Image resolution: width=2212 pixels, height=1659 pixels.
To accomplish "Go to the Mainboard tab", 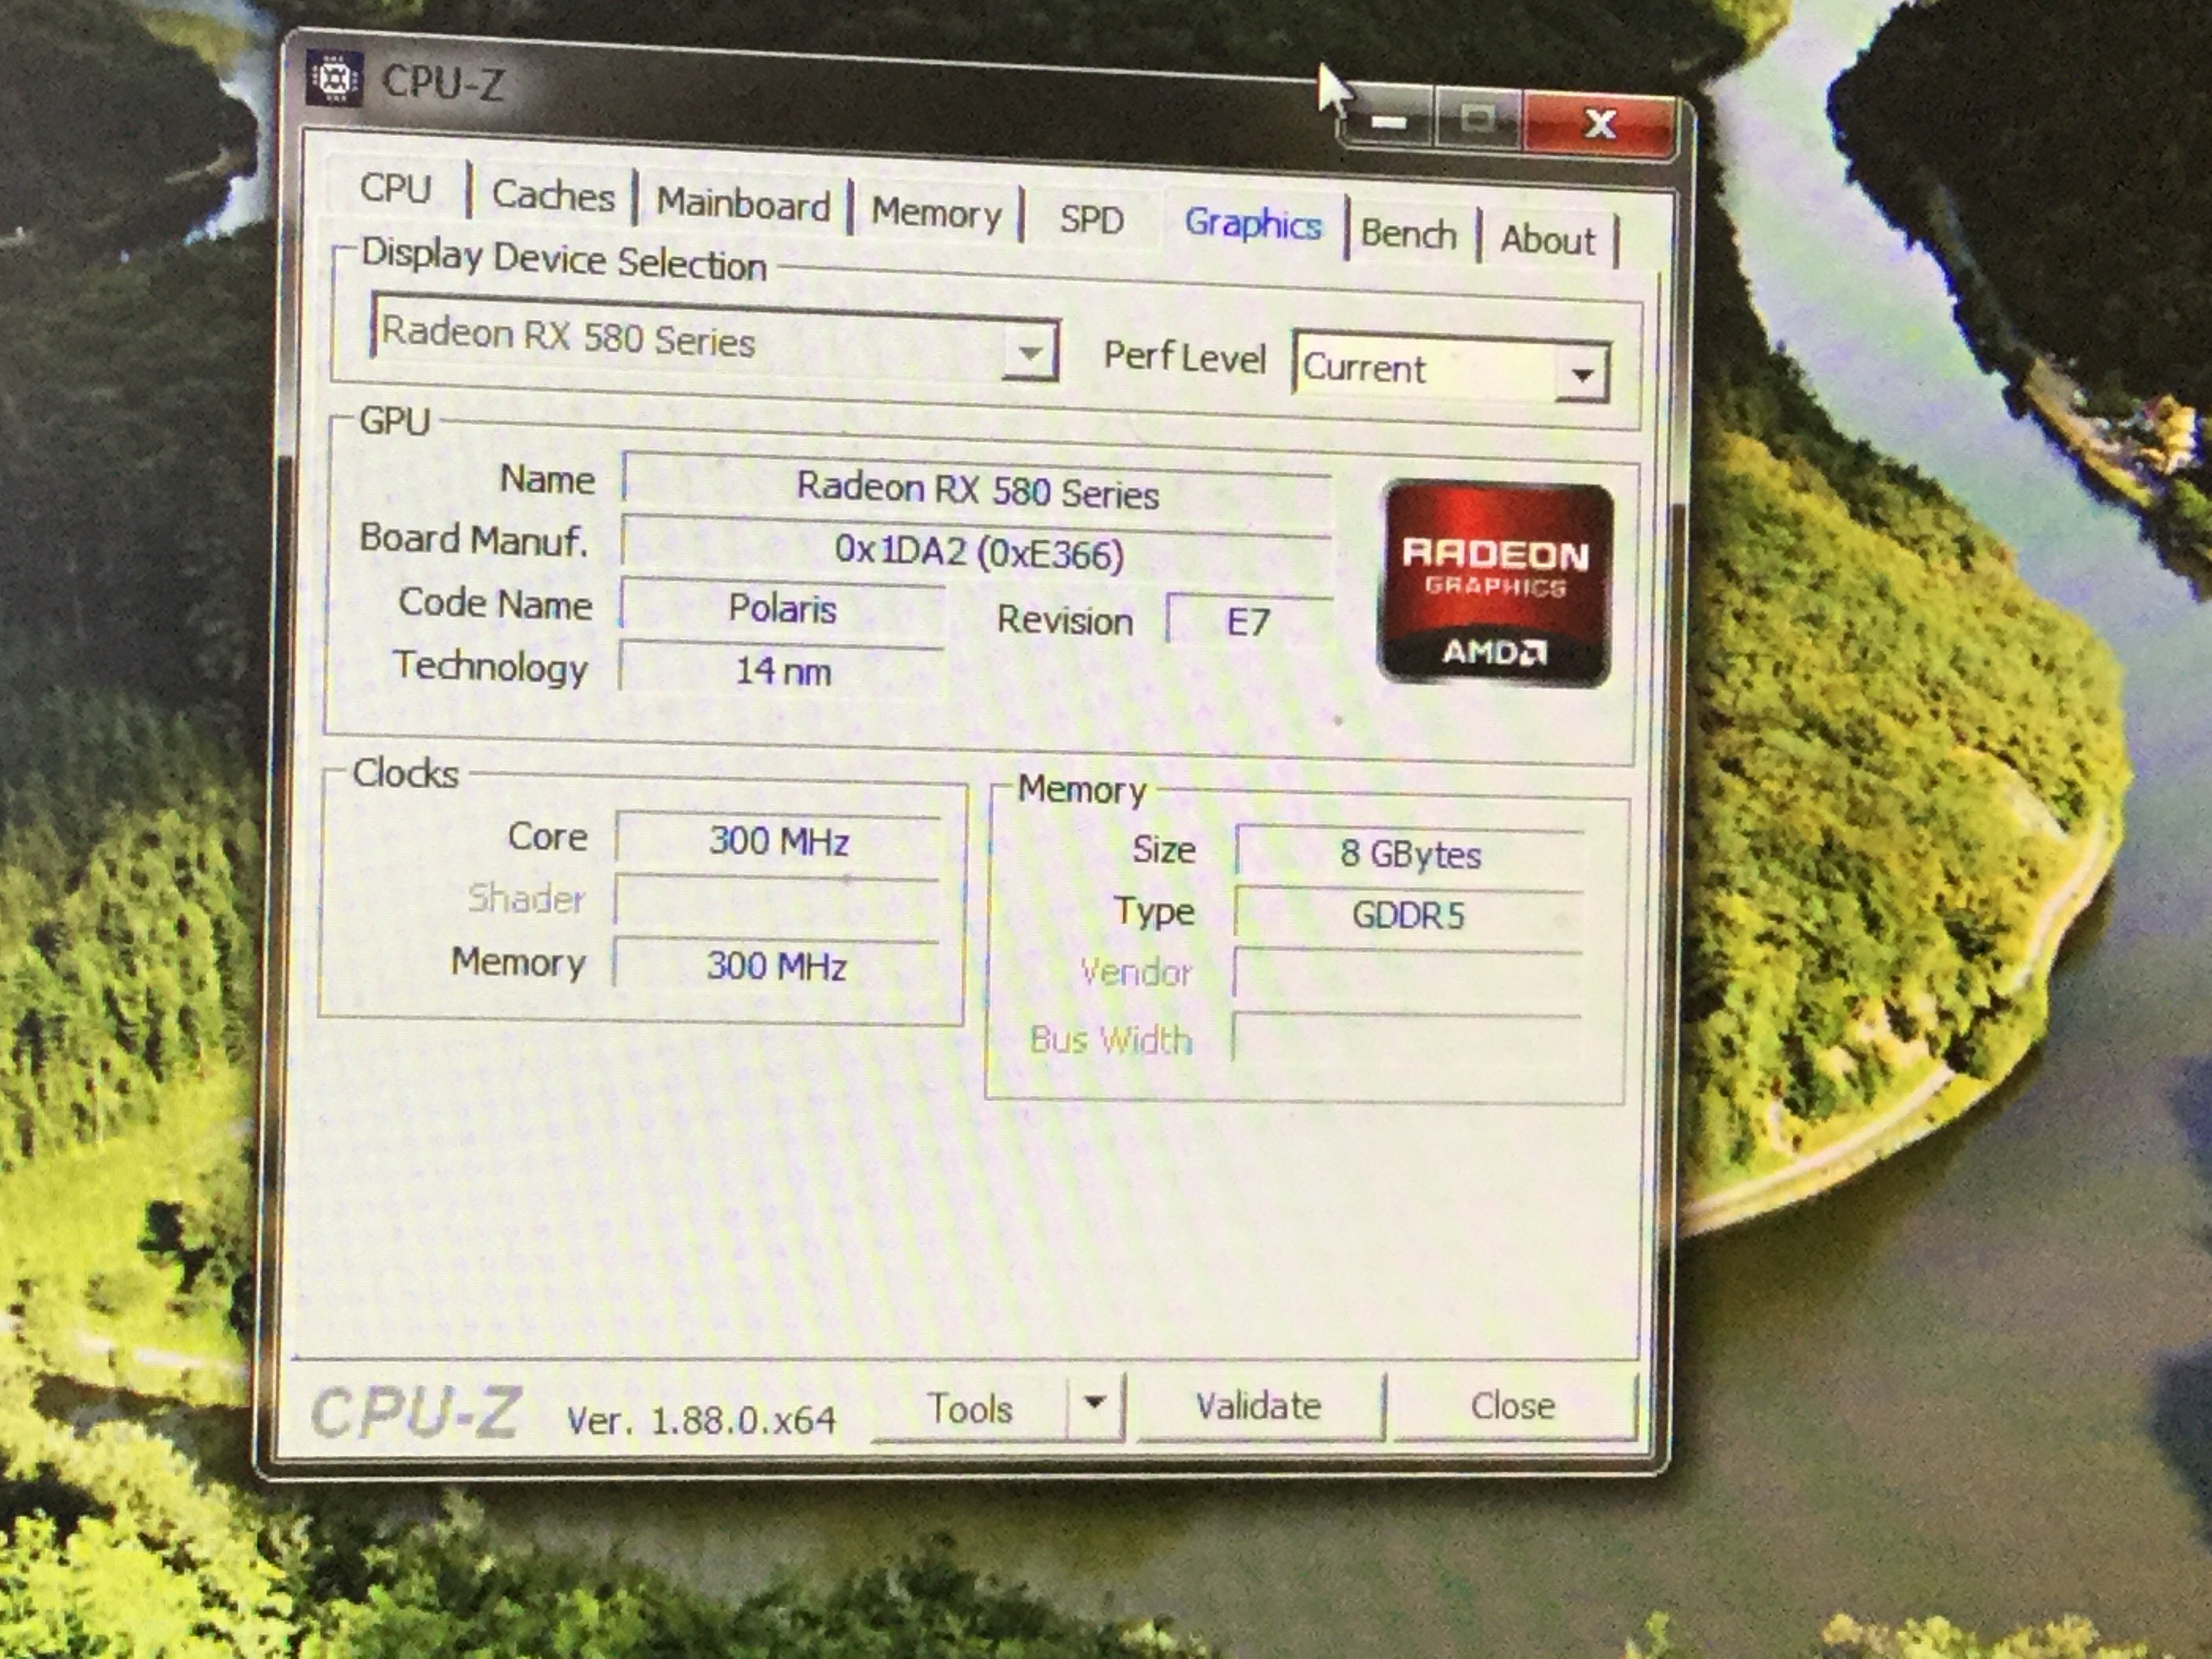I will 743,205.
